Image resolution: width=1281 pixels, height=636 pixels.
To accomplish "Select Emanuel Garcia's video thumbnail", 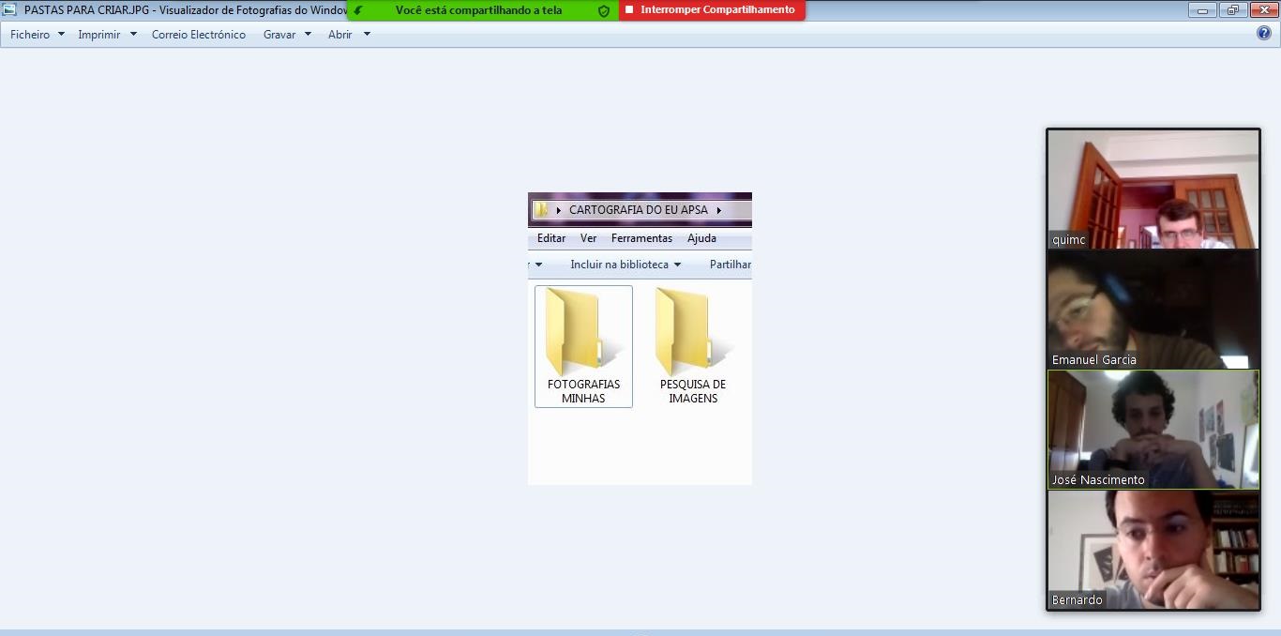I will click(x=1153, y=310).
